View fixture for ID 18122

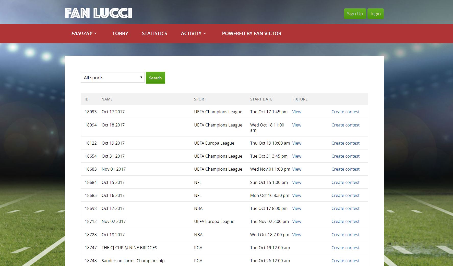coord(297,143)
